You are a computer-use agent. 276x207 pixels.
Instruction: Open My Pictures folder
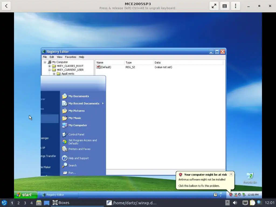pyautogui.click(x=74, y=111)
